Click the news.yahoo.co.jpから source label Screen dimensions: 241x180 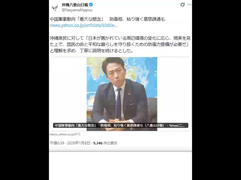65,134
